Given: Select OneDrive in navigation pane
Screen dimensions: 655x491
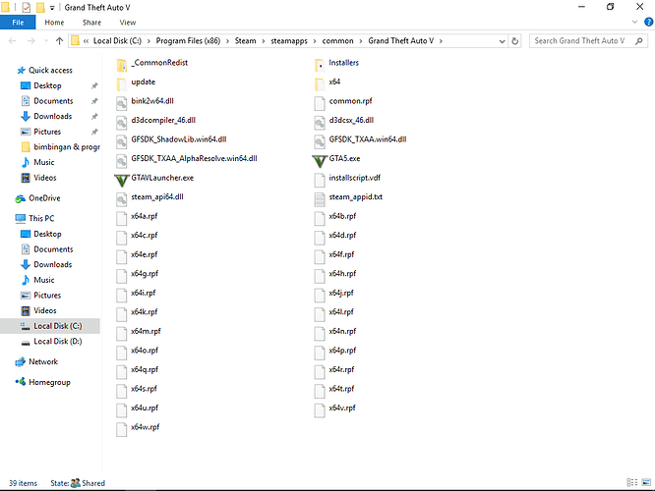Looking at the screenshot, I should [44, 198].
